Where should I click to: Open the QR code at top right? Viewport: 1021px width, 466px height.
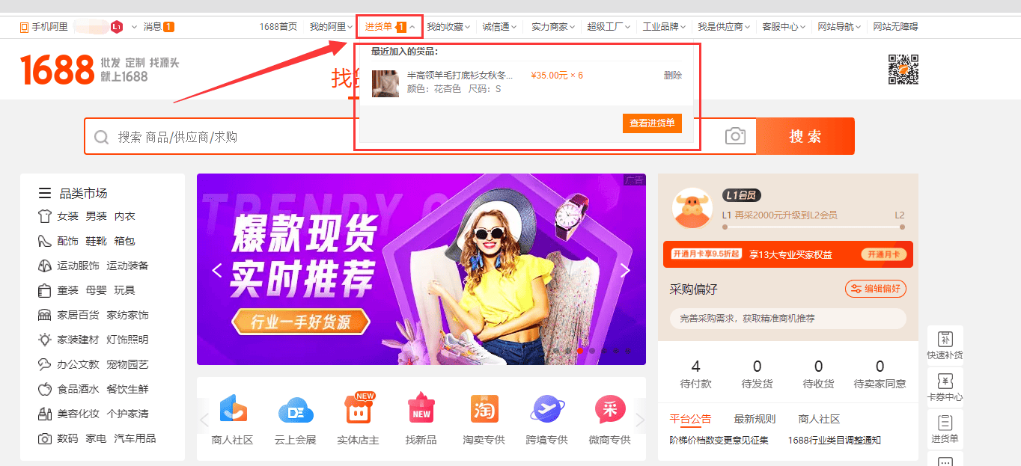903,70
